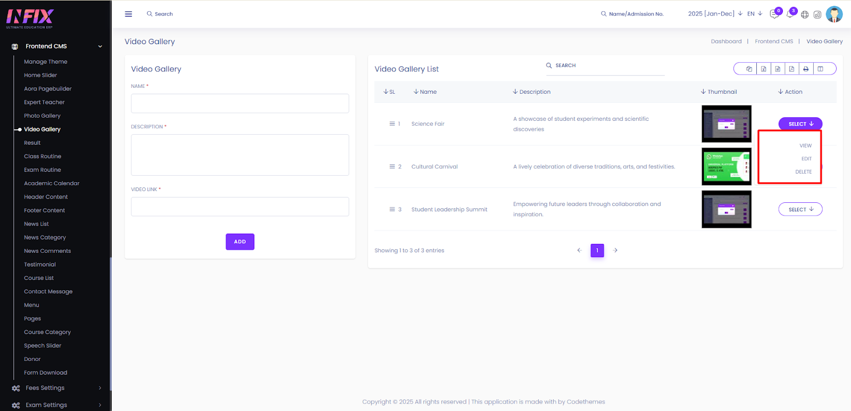The image size is (851, 411).
Task: Export the list to CSV file
Action: tap(778, 69)
